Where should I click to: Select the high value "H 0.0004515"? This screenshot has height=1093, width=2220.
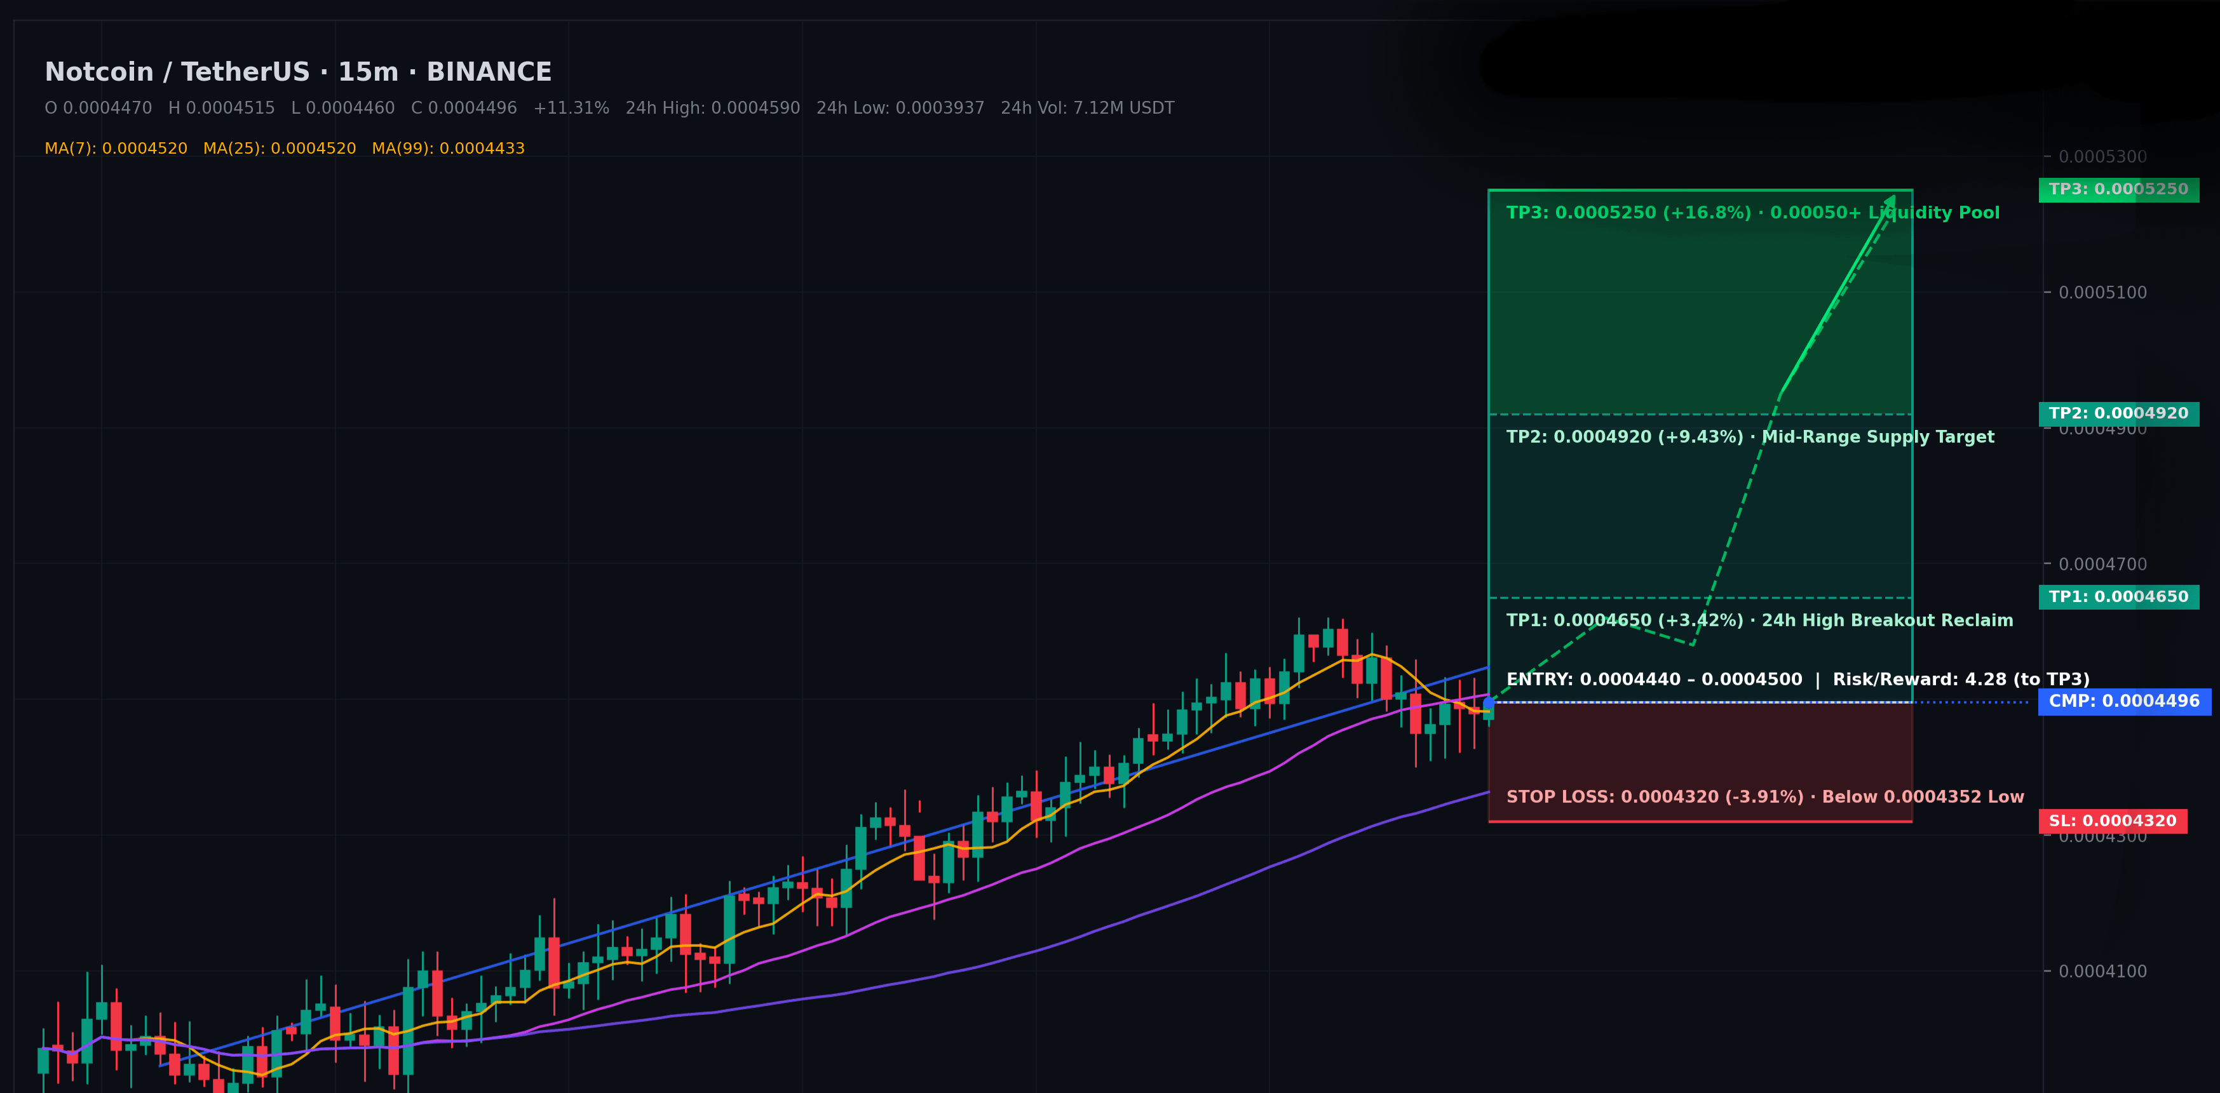[x=222, y=109]
